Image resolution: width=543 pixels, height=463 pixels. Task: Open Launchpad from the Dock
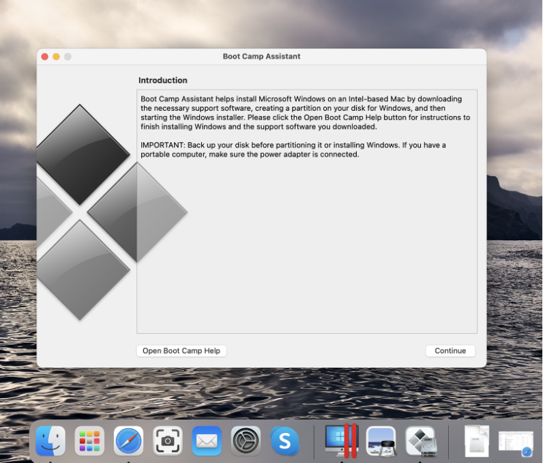pyautogui.click(x=89, y=441)
